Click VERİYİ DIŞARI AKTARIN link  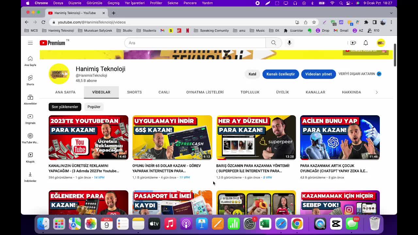pyautogui.click(x=360, y=74)
